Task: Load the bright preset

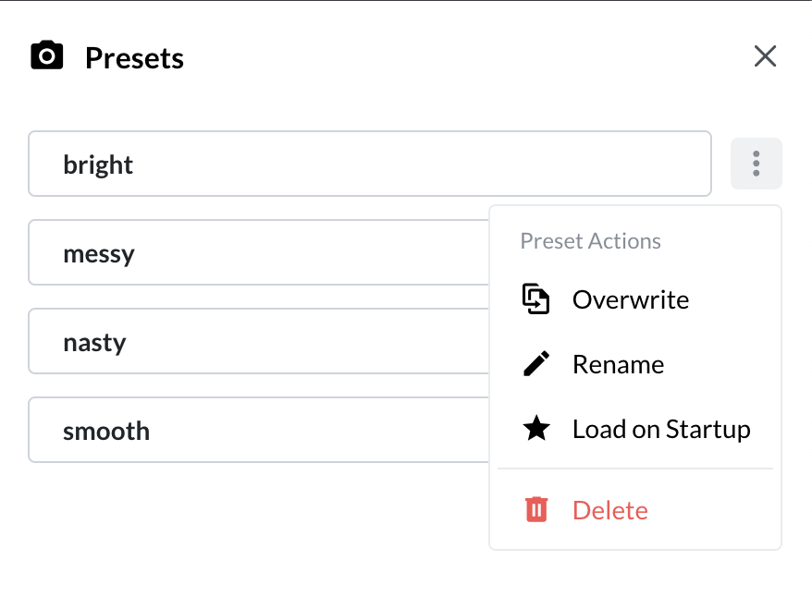Action: (x=370, y=164)
